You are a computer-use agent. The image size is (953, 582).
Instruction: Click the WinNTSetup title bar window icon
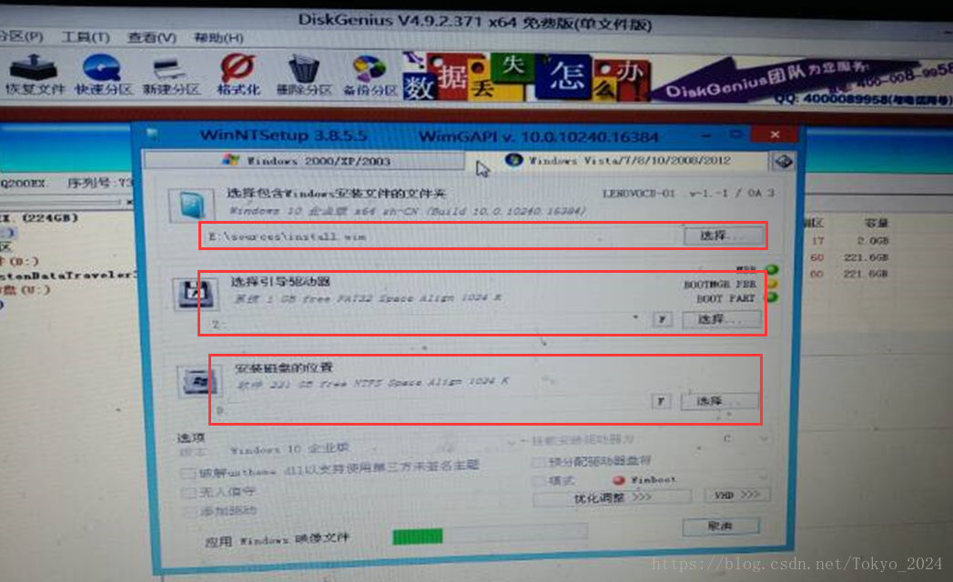(153, 135)
